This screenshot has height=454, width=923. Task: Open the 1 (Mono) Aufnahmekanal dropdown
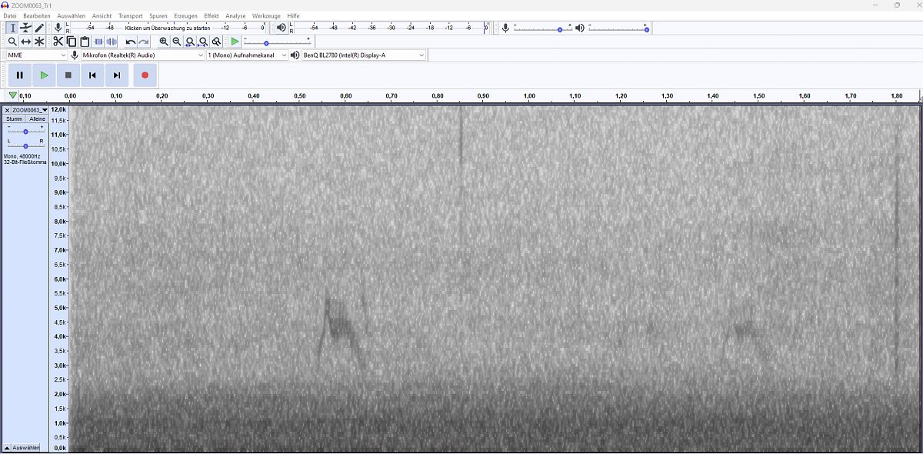point(247,55)
